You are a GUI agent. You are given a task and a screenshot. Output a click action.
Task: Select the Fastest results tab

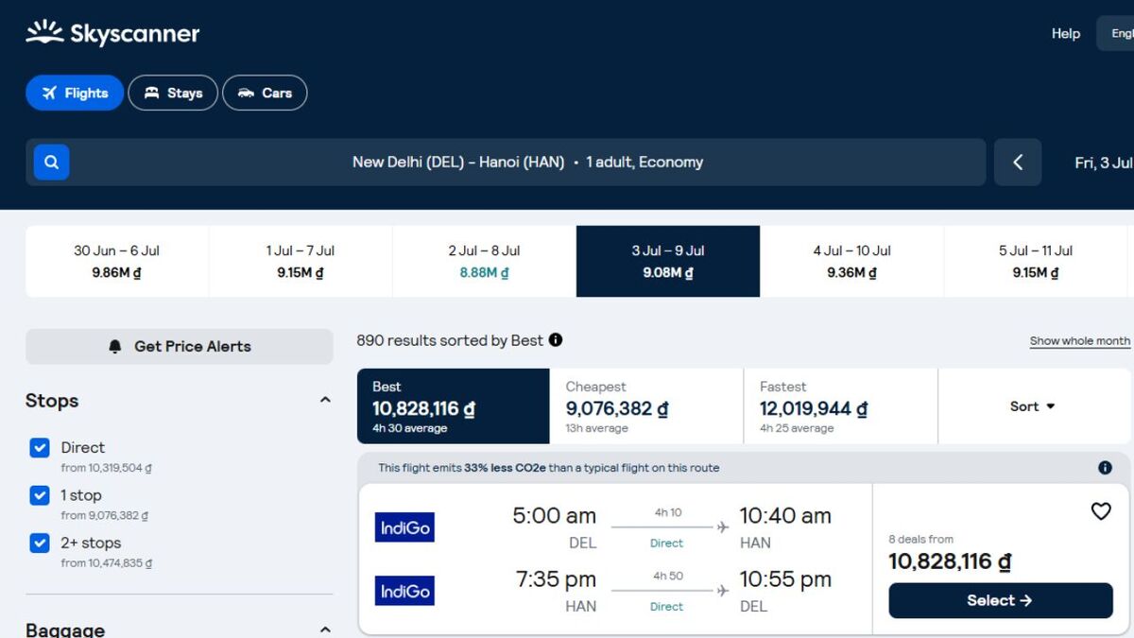pyautogui.click(x=840, y=406)
